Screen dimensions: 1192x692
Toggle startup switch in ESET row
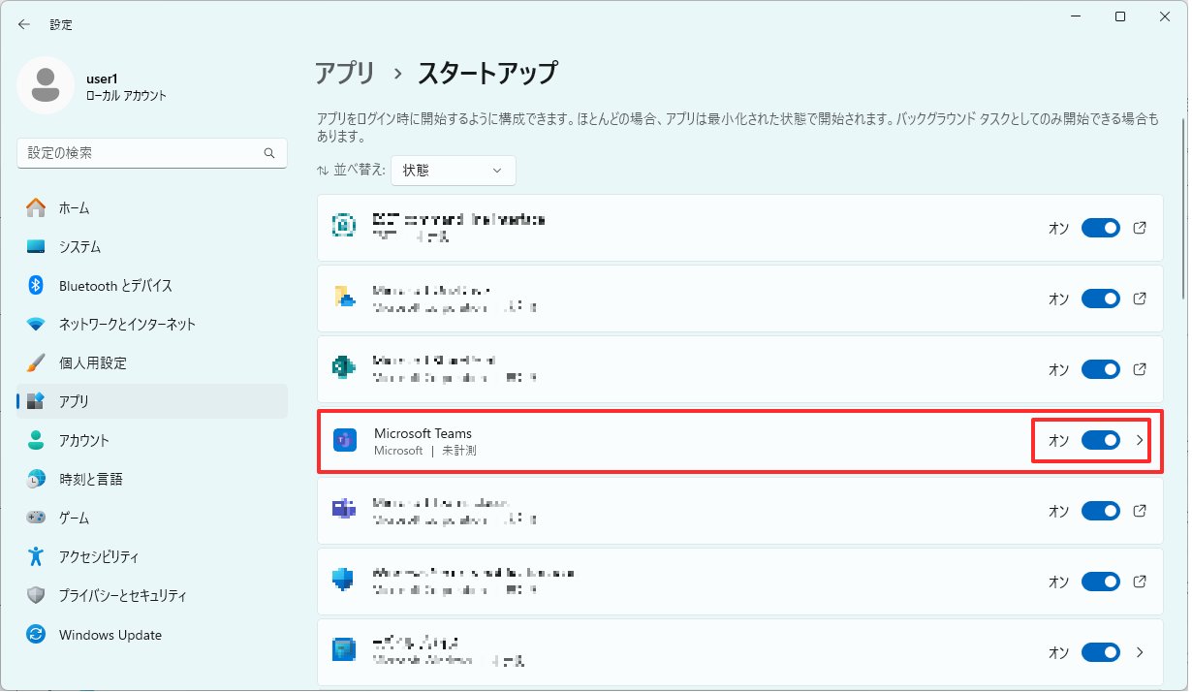point(1101,228)
